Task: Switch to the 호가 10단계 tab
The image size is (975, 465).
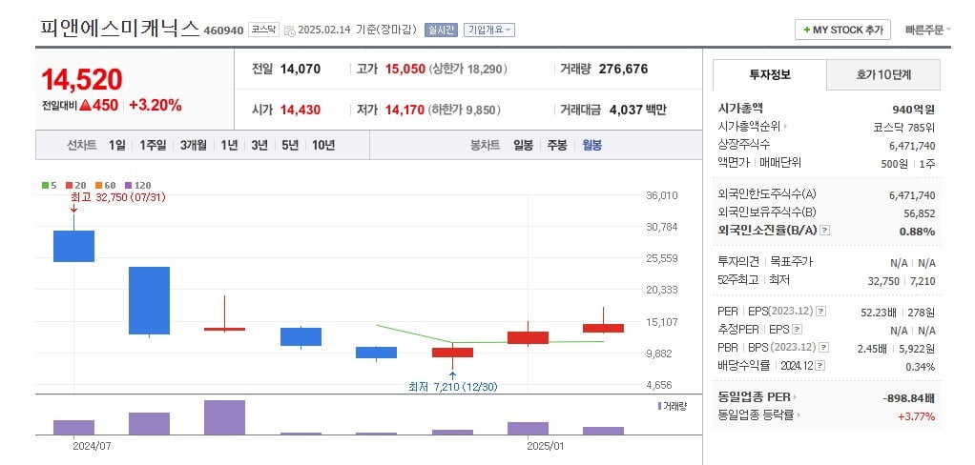Action: tap(883, 75)
